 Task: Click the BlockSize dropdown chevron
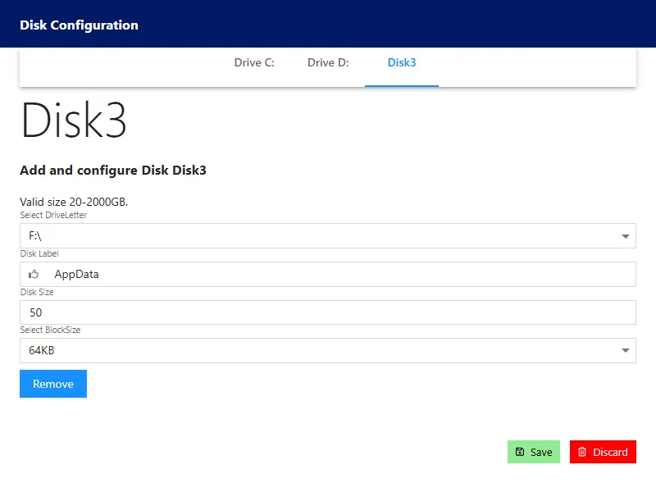tap(626, 350)
